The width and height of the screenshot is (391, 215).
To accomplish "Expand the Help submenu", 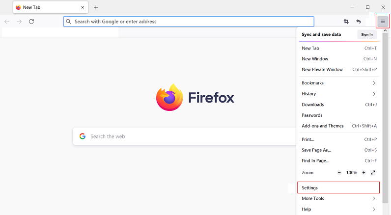I will 339,209.
